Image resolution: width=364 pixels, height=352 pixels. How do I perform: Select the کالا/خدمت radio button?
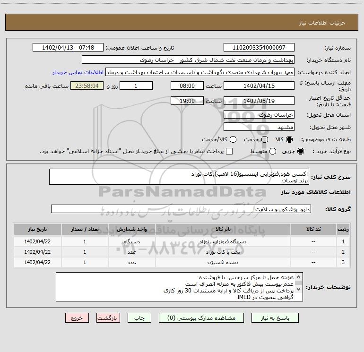[x=233, y=139]
